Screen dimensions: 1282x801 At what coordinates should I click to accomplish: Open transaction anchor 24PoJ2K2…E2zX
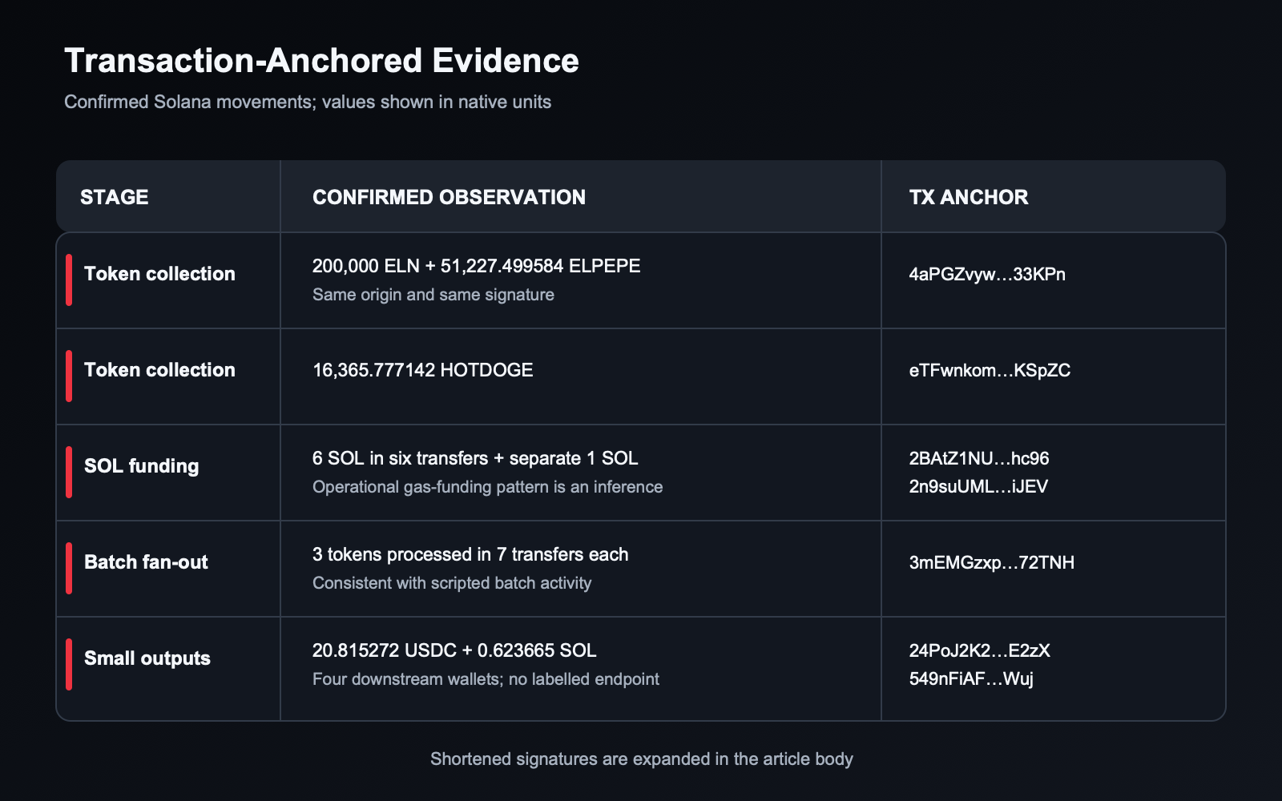[979, 650]
